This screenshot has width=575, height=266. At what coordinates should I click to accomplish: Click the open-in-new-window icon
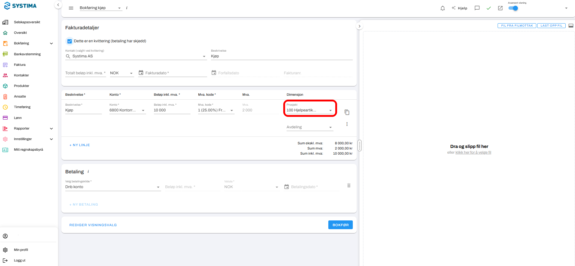click(x=500, y=8)
